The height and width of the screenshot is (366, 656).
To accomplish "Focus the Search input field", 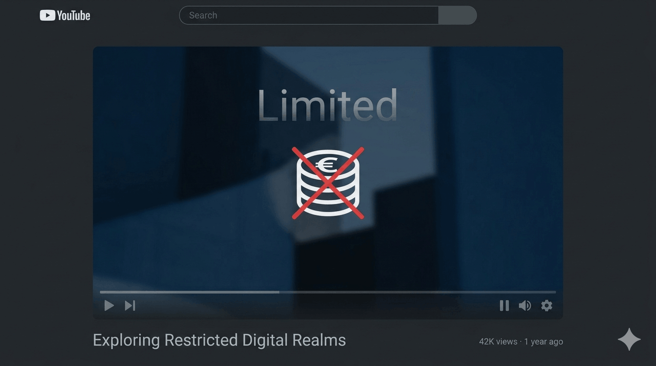I will coord(308,15).
